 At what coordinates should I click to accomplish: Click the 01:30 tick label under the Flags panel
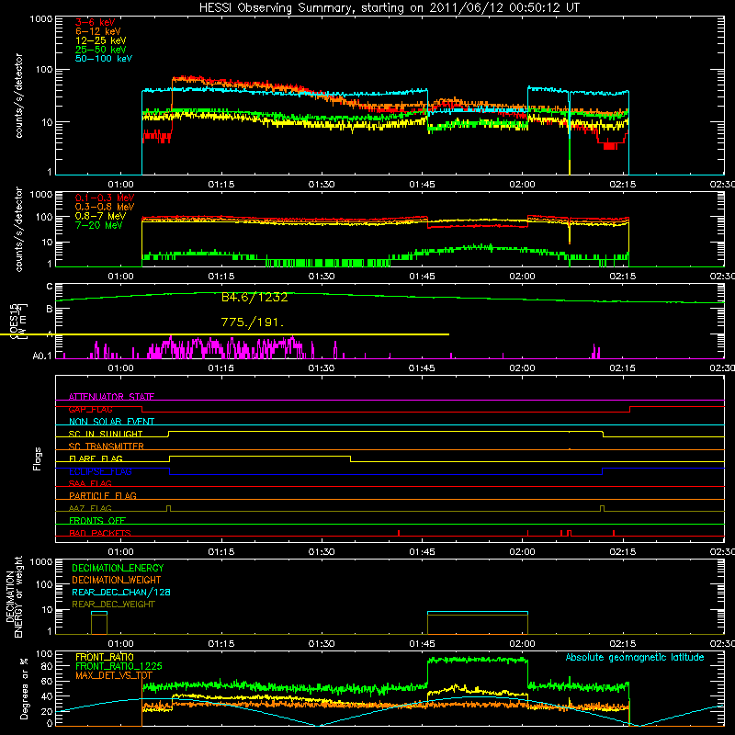pyautogui.click(x=322, y=552)
